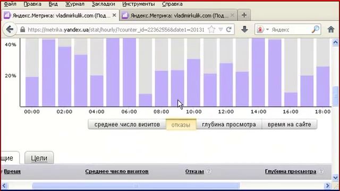Open the Yandex search engine dropdown

(262, 30)
